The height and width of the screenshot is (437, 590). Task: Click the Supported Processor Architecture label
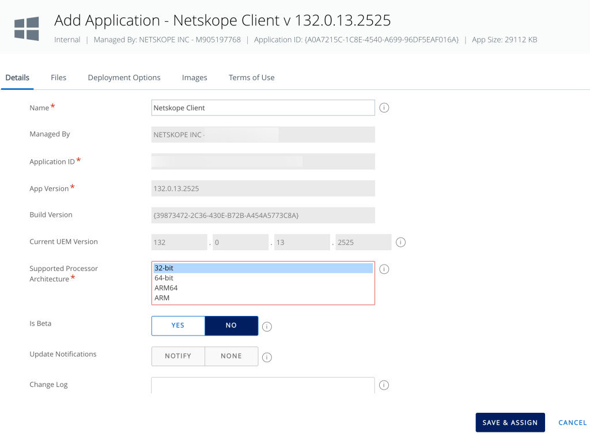coord(63,274)
